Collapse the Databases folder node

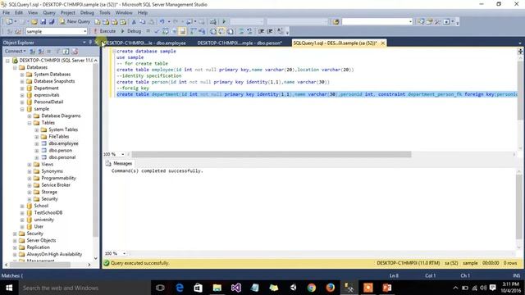[15, 67]
